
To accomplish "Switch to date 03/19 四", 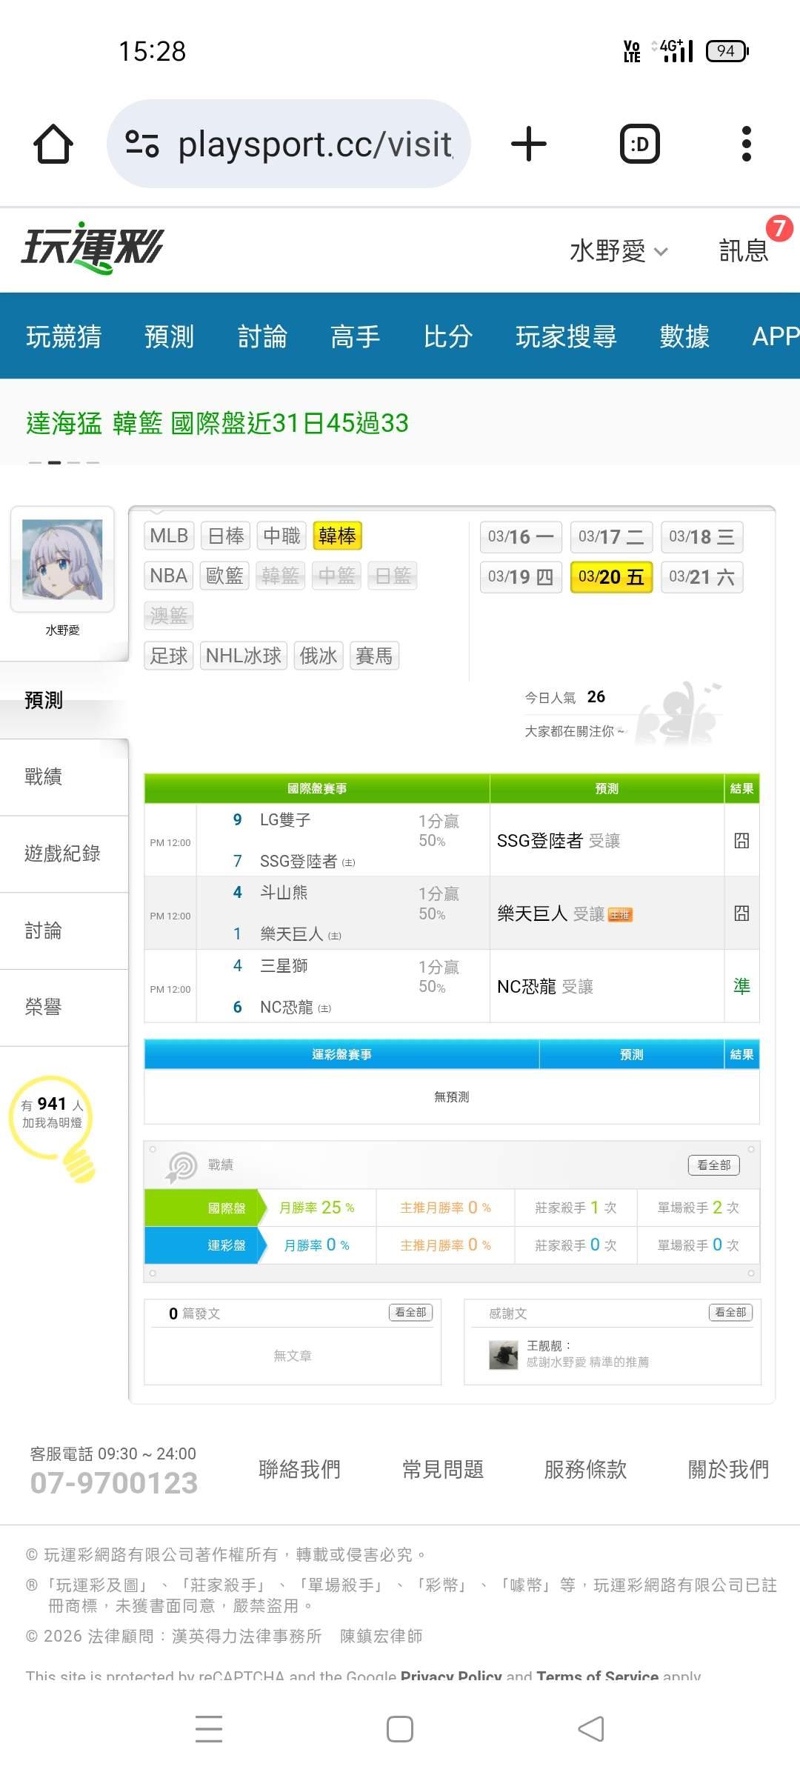I will (521, 577).
